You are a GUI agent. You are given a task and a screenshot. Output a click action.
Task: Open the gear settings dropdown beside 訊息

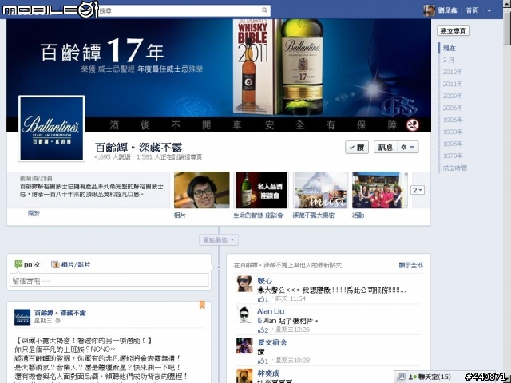pos(408,147)
